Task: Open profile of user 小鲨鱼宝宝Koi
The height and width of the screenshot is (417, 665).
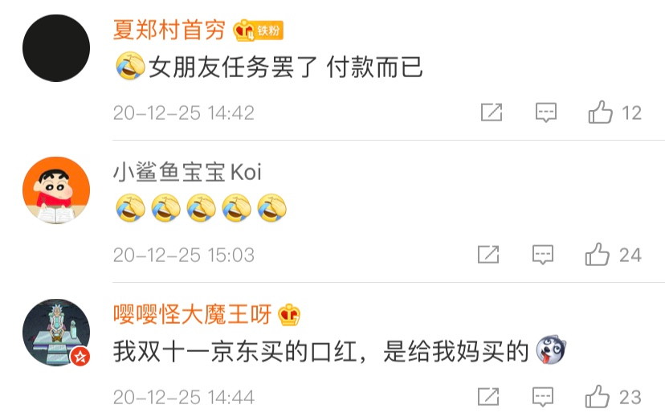Action: 187,172
